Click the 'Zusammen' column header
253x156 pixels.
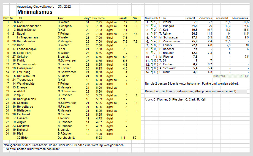click(x=205, y=18)
